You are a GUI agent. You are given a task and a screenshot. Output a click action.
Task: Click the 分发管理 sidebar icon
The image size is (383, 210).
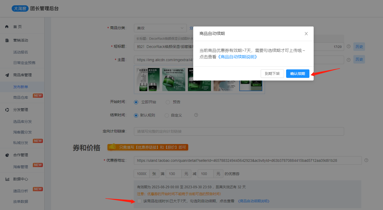coord(7,110)
